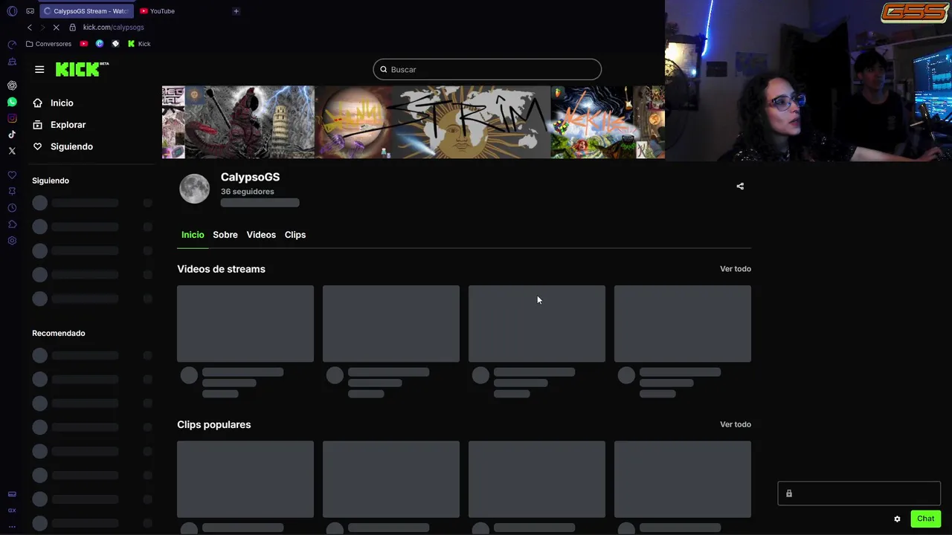Toggle the Kick hamburger sidebar menu
This screenshot has height=535, width=952.
pos(39,69)
